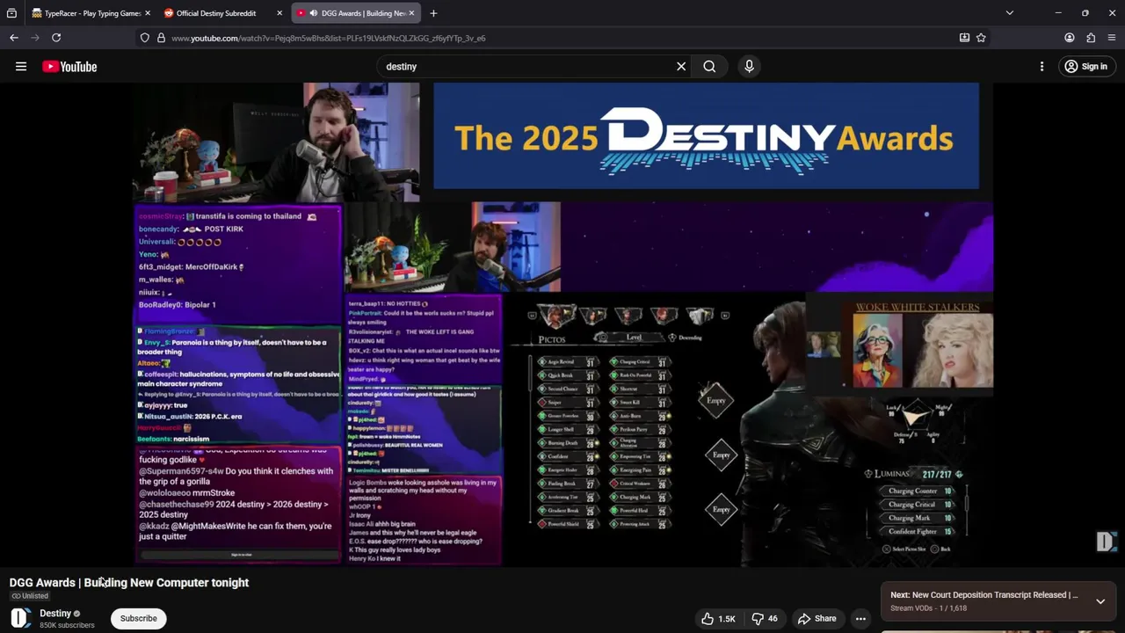Viewport: 1125px width, 633px height.
Task: Dislike the video with thumbs down
Action: click(x=764, y=619)
